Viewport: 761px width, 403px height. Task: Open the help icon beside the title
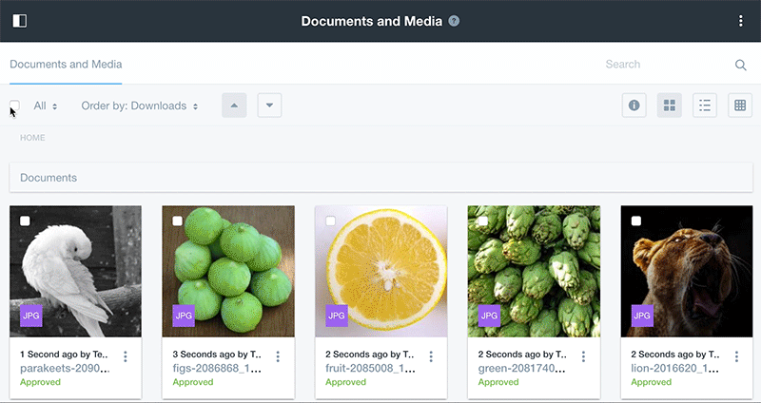(x=454, y=21)
